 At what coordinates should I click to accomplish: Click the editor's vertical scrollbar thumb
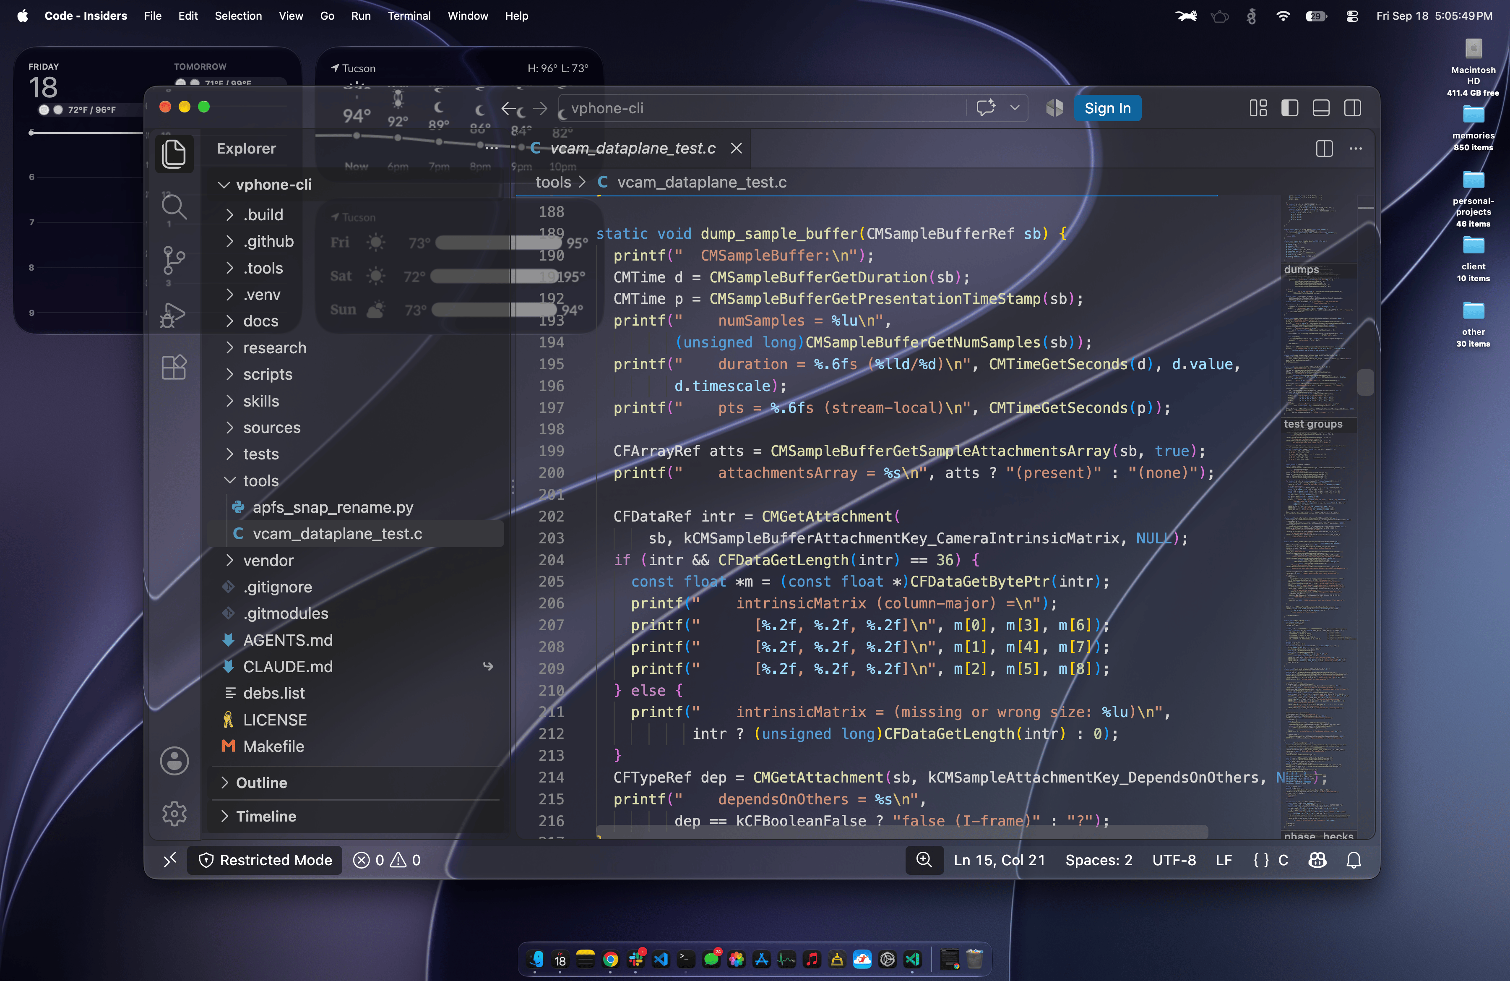tap(1365, 382)
